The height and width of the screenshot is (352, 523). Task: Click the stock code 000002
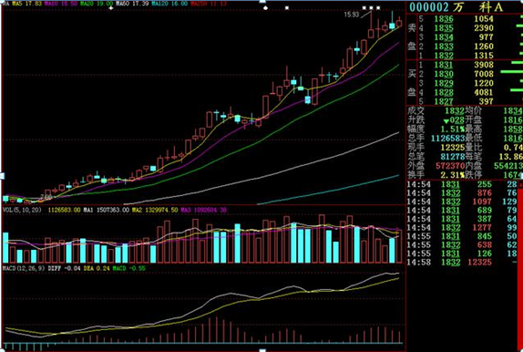[x=429, y=7]
